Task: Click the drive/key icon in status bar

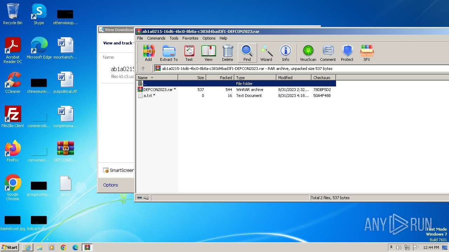Action: click(x=143, y=198)
